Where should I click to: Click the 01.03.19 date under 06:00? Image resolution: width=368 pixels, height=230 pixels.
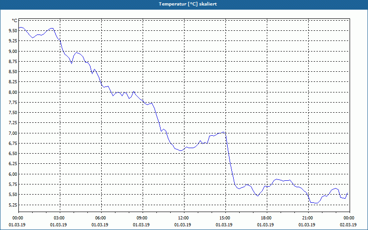[x=100, y=225]
